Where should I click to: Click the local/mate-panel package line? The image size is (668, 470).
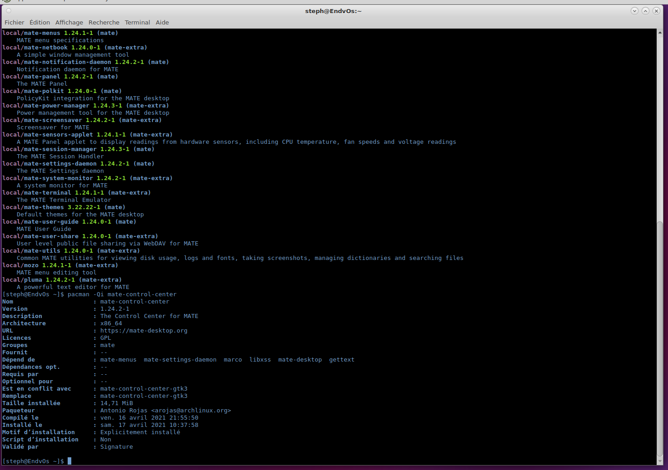click(60, 77)
